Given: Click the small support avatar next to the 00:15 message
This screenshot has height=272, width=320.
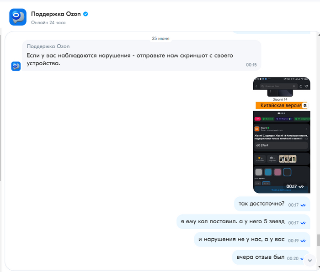Looking at the screenshot, I should tap(16, 66).
